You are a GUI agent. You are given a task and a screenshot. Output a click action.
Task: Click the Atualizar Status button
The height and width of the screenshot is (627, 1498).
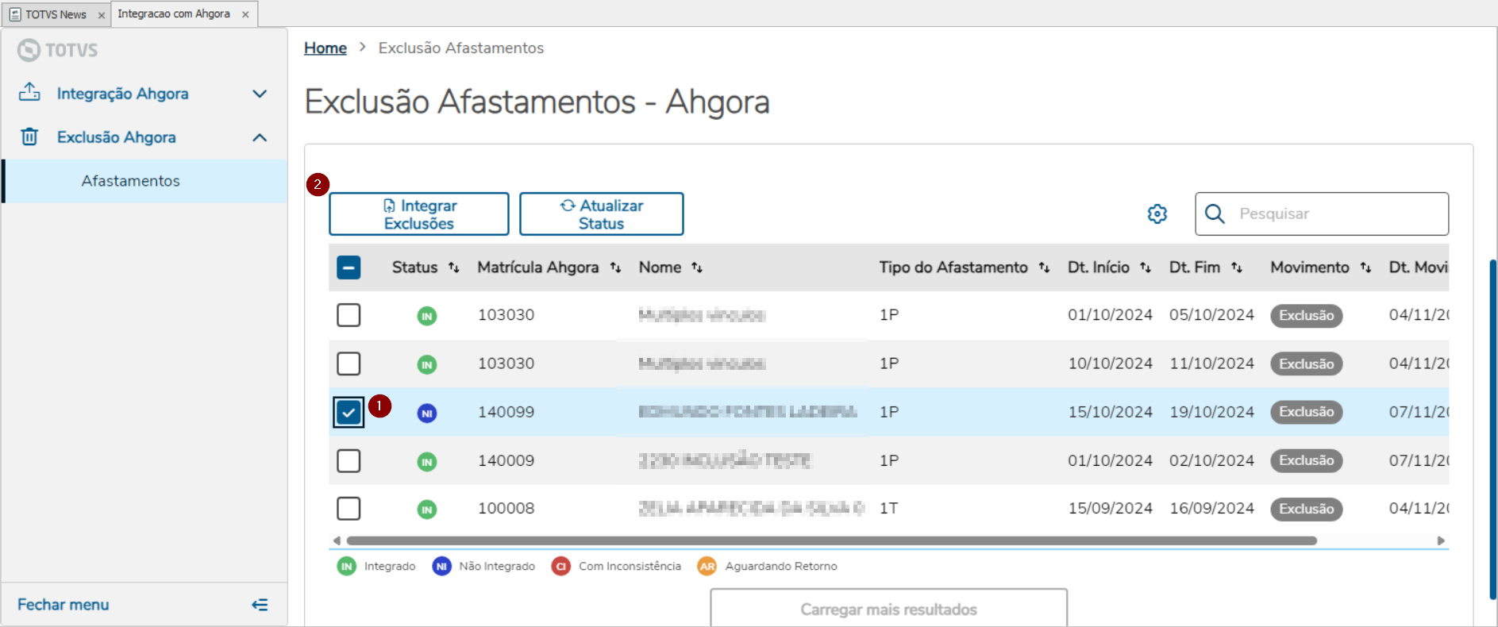(602, 213)
